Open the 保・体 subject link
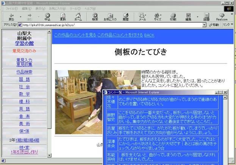 point(24,131)
